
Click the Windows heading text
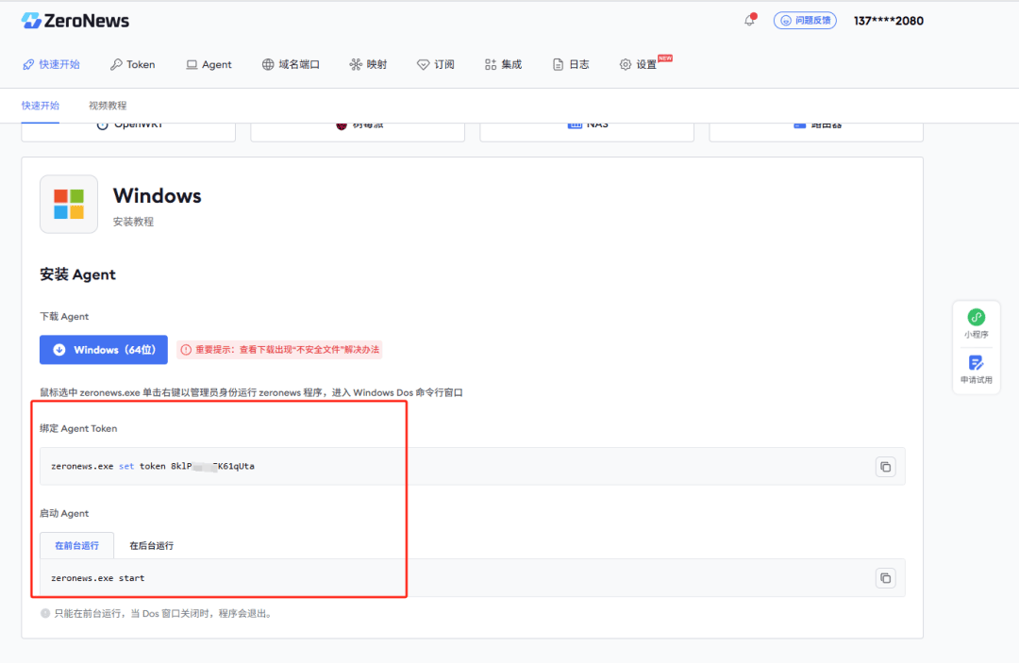pyautogui.click(x=158, y=195)
